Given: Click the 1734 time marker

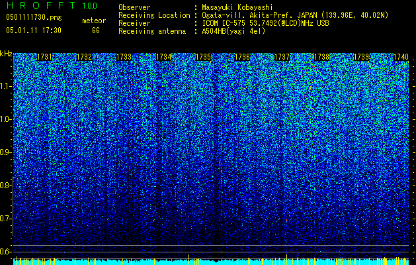Looking at the screenshot, I should pyautogui.click(x=164, y=57).
